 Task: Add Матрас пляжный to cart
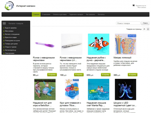(x=133, y=75)
